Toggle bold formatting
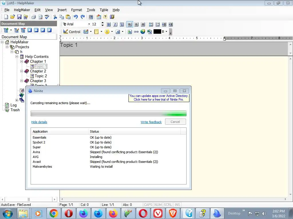The image size is (293, 219). (108, 25)
